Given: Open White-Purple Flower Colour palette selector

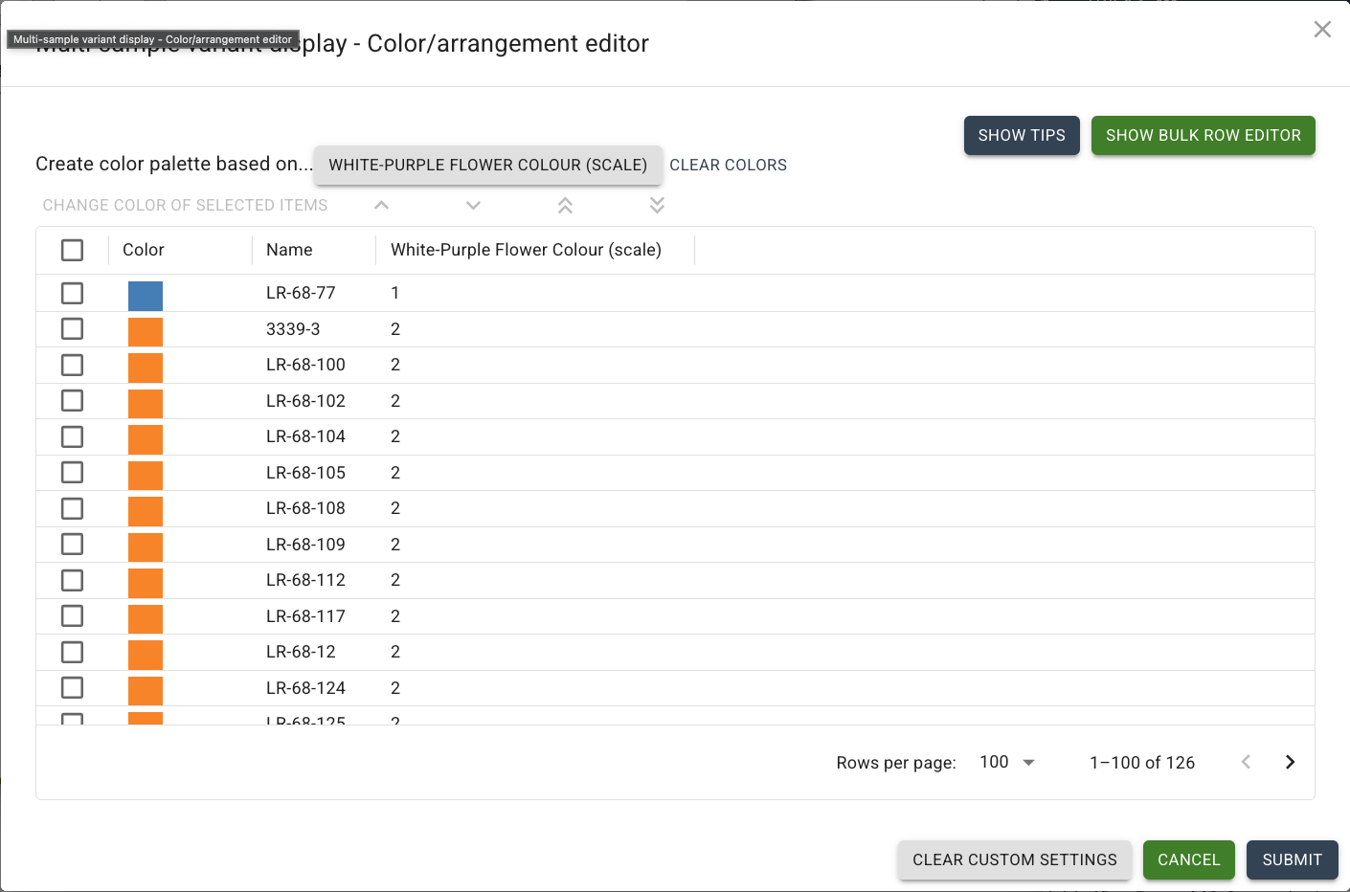Looking at the screenshot, I should [487, 165].
